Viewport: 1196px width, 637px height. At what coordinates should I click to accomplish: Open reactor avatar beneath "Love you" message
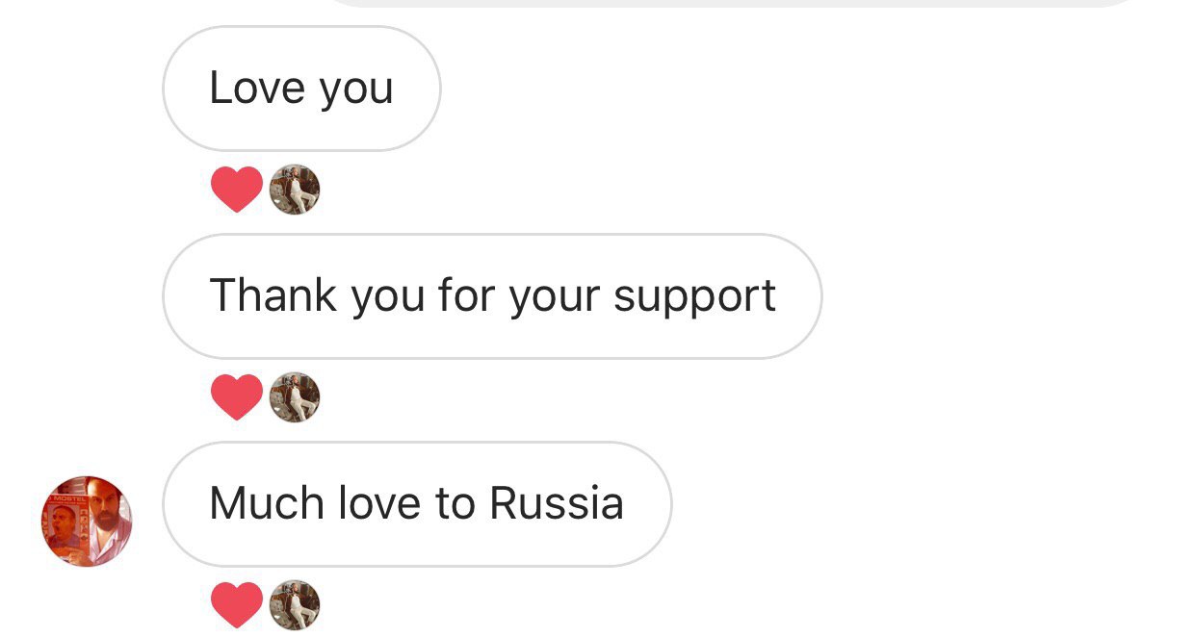tap(295, 190)
